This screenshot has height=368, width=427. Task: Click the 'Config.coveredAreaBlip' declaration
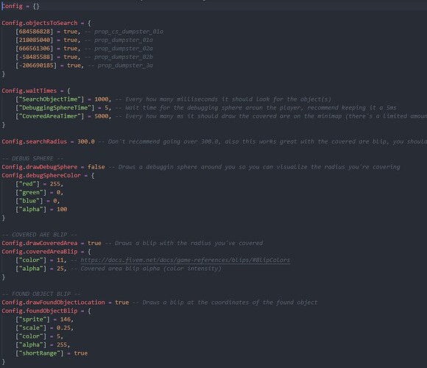(40, 252)
